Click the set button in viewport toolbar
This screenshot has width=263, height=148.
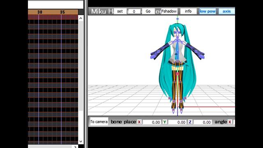[x=120, y=11]
